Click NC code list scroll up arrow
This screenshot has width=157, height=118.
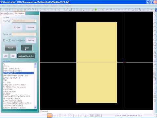tap(35, 64)
